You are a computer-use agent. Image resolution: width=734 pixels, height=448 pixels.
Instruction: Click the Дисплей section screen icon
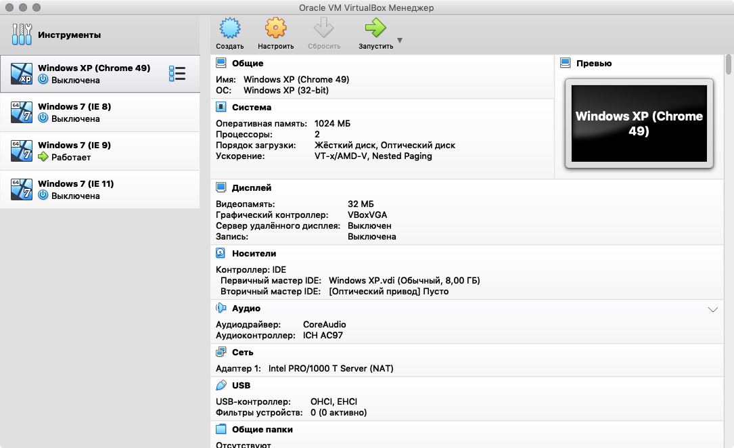pyautogui.click(x=221, y=187)
